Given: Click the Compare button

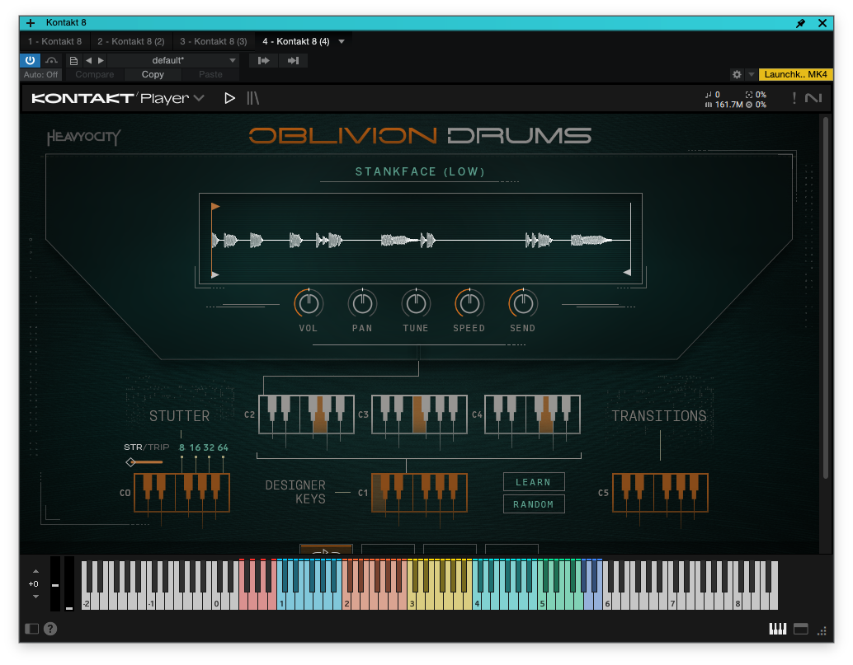Looking at the screenshot, I should point(95,74).
